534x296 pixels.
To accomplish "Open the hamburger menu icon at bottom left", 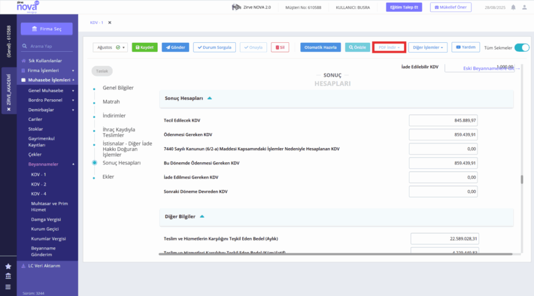I will (x=8, y=287).
